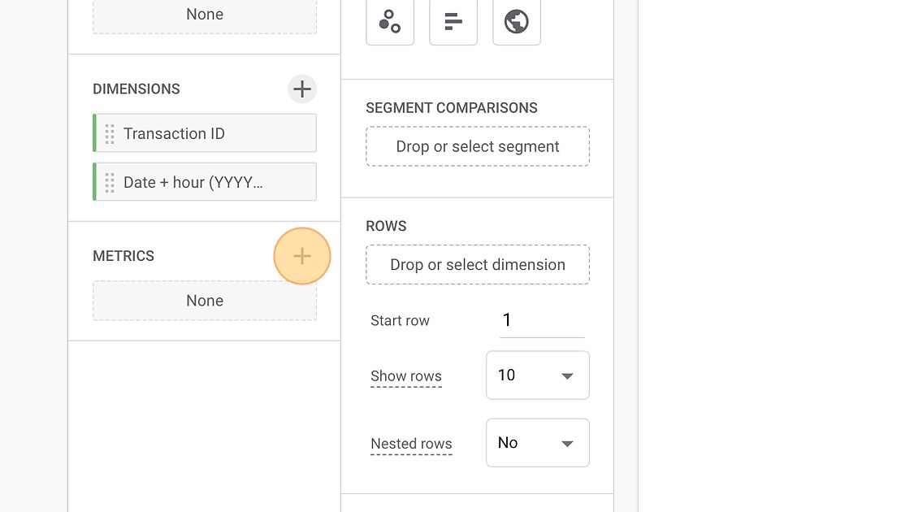
Task: Open the Drop or select dimension box
Action: (478, 265)
